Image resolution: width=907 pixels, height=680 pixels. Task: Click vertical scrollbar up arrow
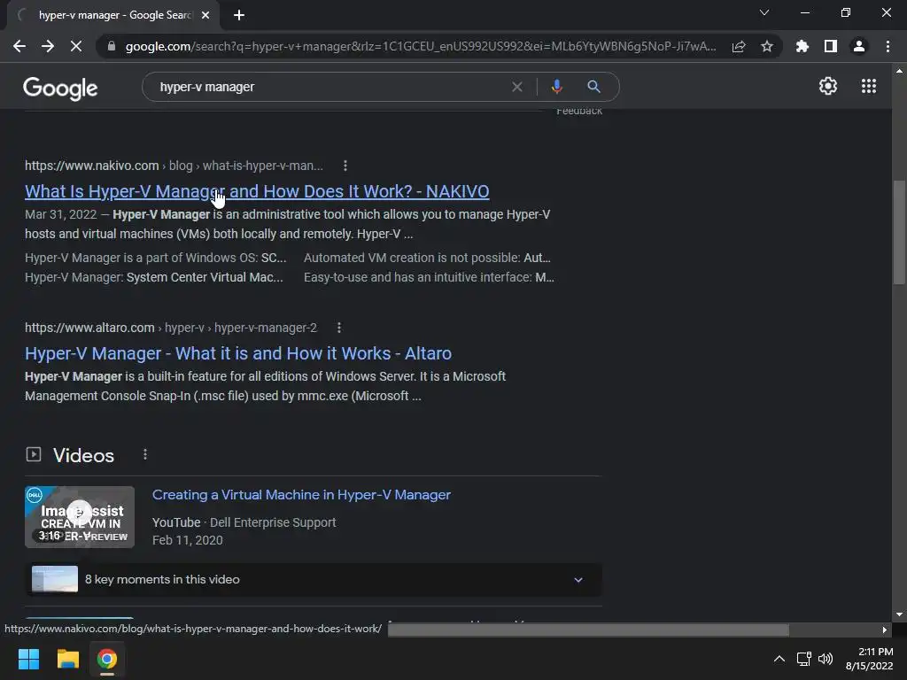click(x=899, y=71)
